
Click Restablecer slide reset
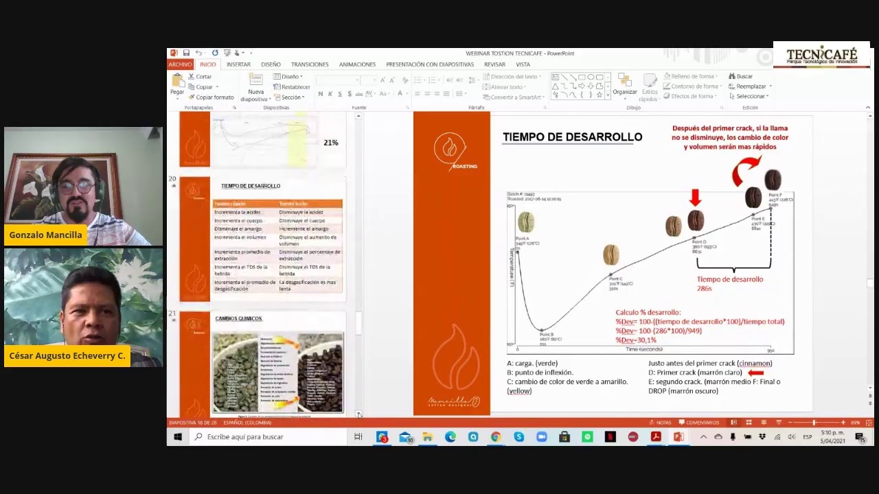pyautogui.click(x=292, y=87)
